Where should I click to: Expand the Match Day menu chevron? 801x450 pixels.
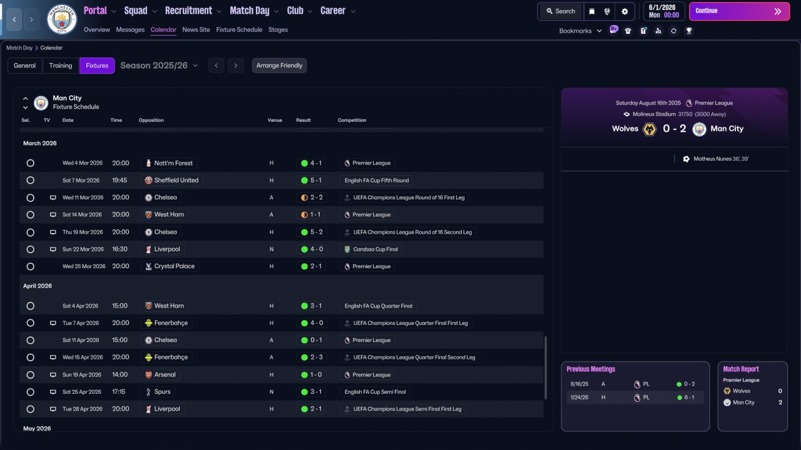[x=276, y=11]
